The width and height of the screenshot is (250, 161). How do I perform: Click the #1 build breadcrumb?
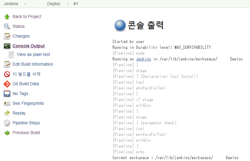[75, 4]
